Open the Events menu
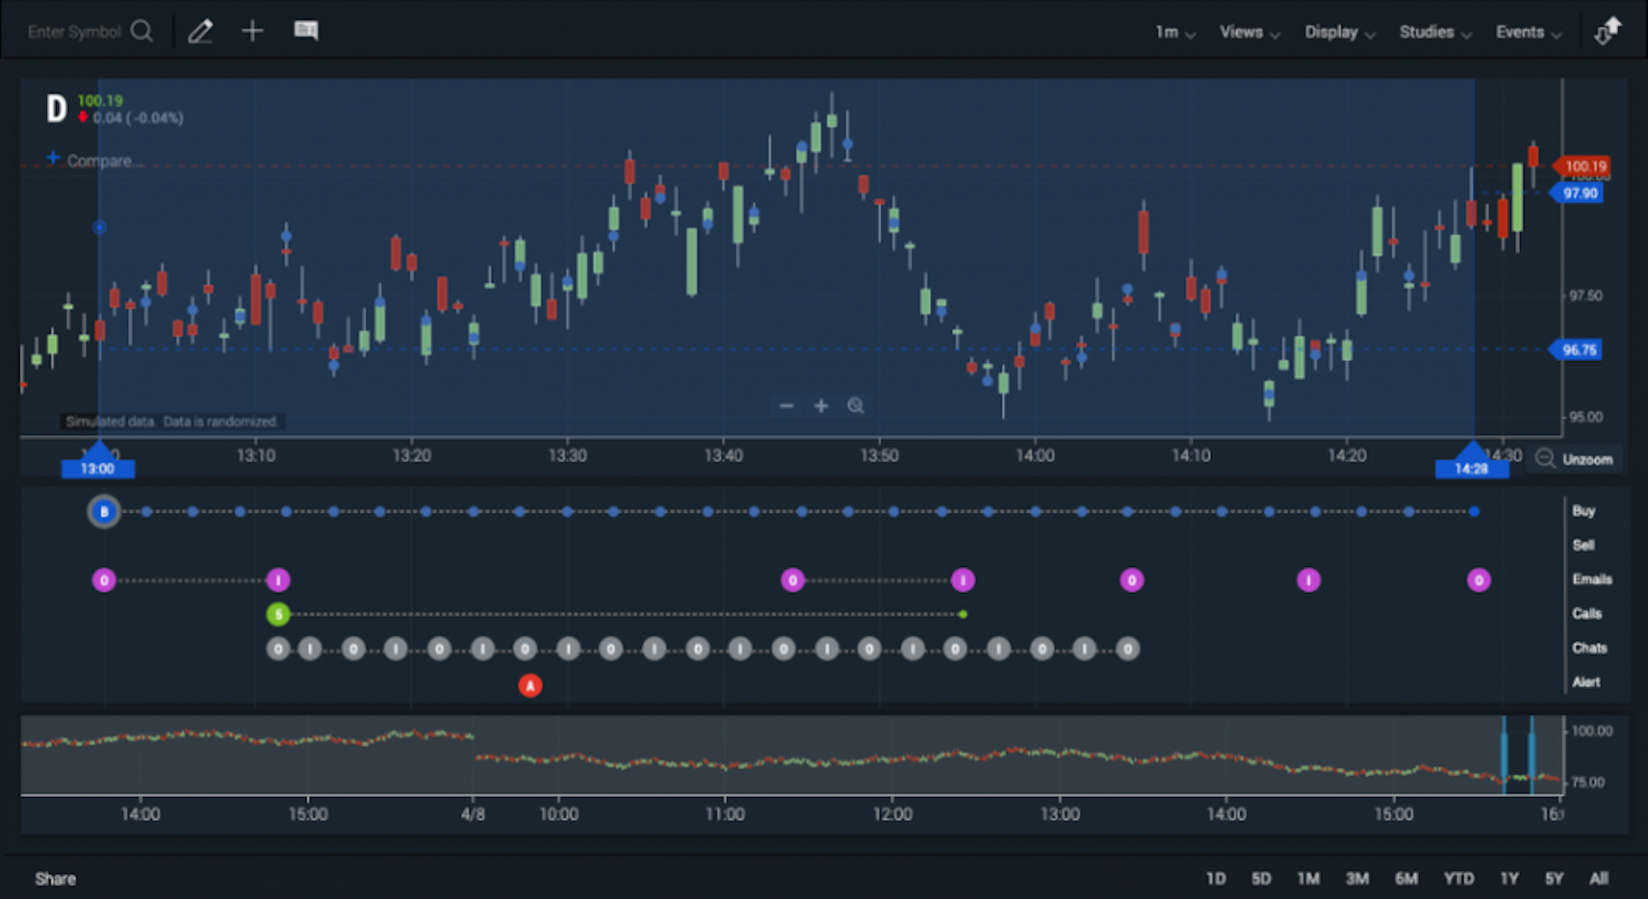The image size is (1648, 899). [x=1528, y=33]
